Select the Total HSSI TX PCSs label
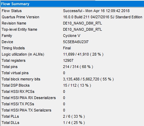This screenshot has width=144, height=126. click(18, 104)
